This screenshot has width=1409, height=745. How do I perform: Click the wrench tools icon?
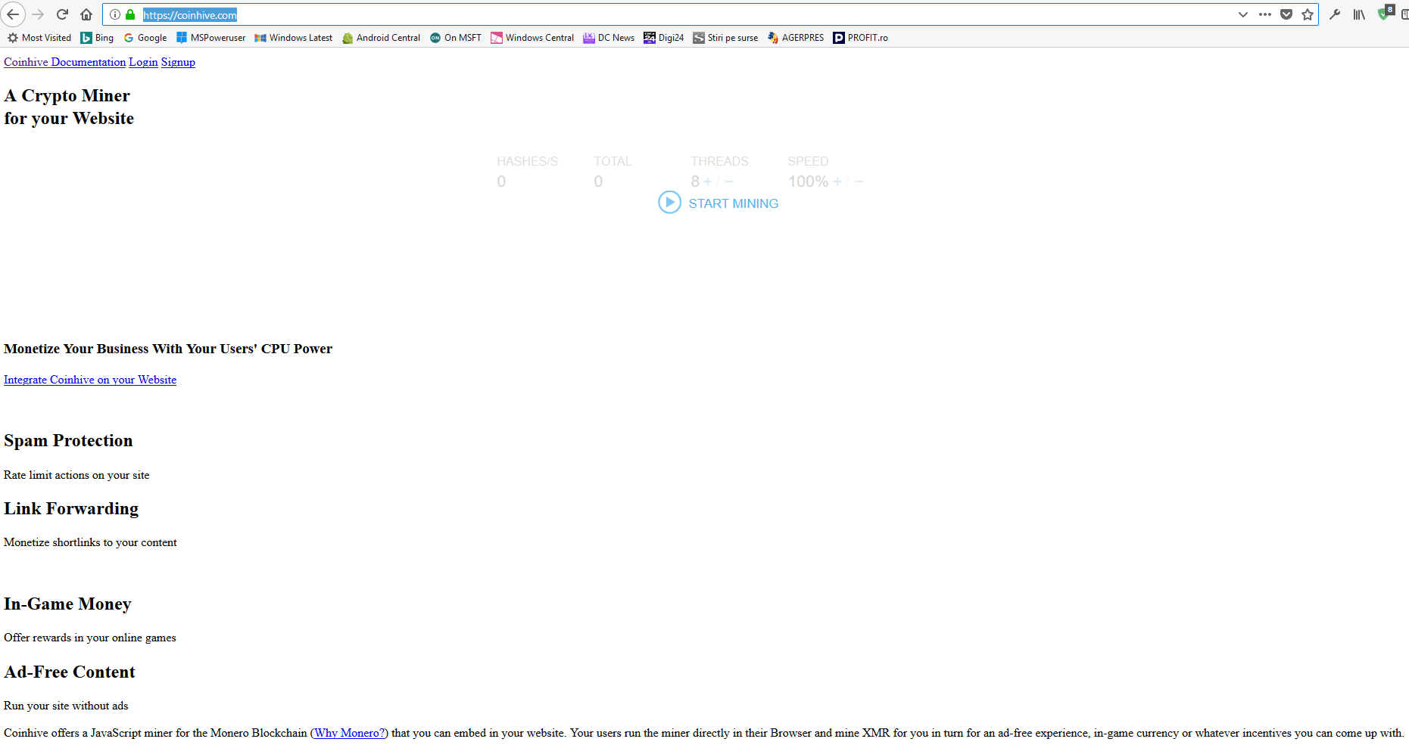click(1335, 14)
